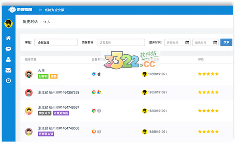This screenshot has height=144, width=236.
Task: Click the dark 需要退货 tag
Action: pyautogui.click(x=45, y=113)
